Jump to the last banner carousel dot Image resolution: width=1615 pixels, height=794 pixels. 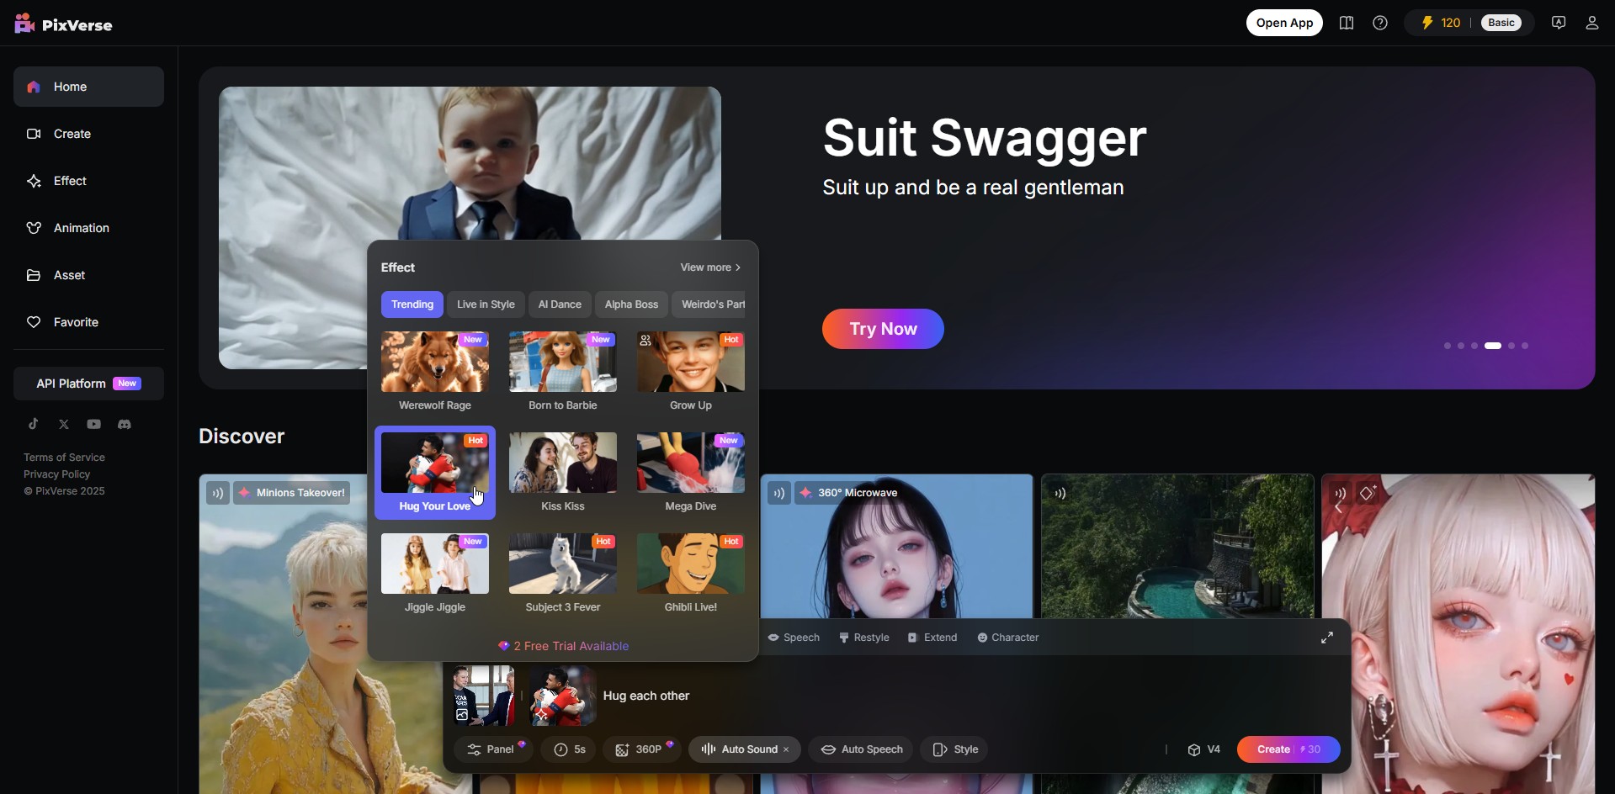coord(1525,346)
